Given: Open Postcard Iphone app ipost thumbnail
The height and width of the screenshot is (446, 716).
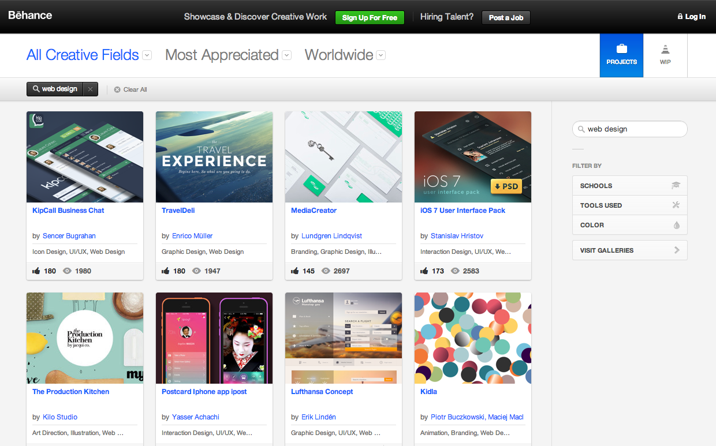Looking at the screenshot, I should [x=214, y=338].
